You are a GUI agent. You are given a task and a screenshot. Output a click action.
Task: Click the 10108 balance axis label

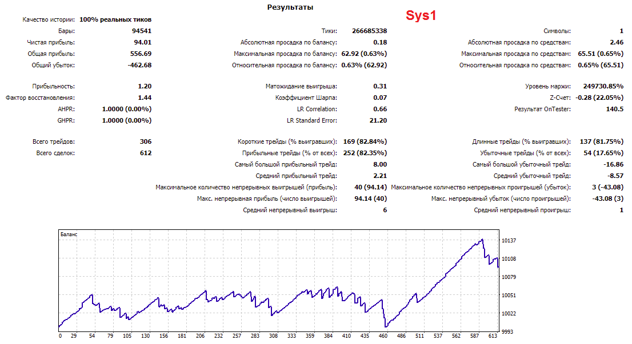click(x=509, y=258)
